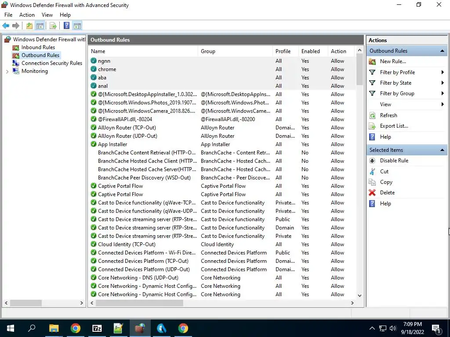The height and width of the screenshot is (337, 450).
Task: Open the Windows Start menu
Action: [x=11, y=328]
